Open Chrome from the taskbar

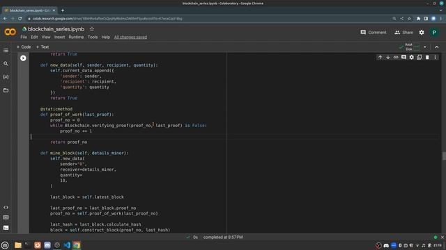(77, 245)
